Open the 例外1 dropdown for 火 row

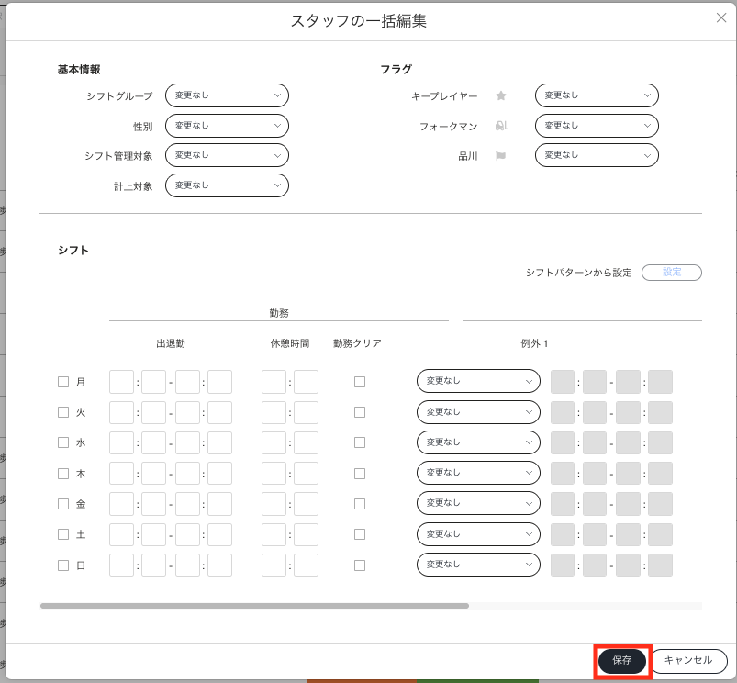(x=478, y=412)
